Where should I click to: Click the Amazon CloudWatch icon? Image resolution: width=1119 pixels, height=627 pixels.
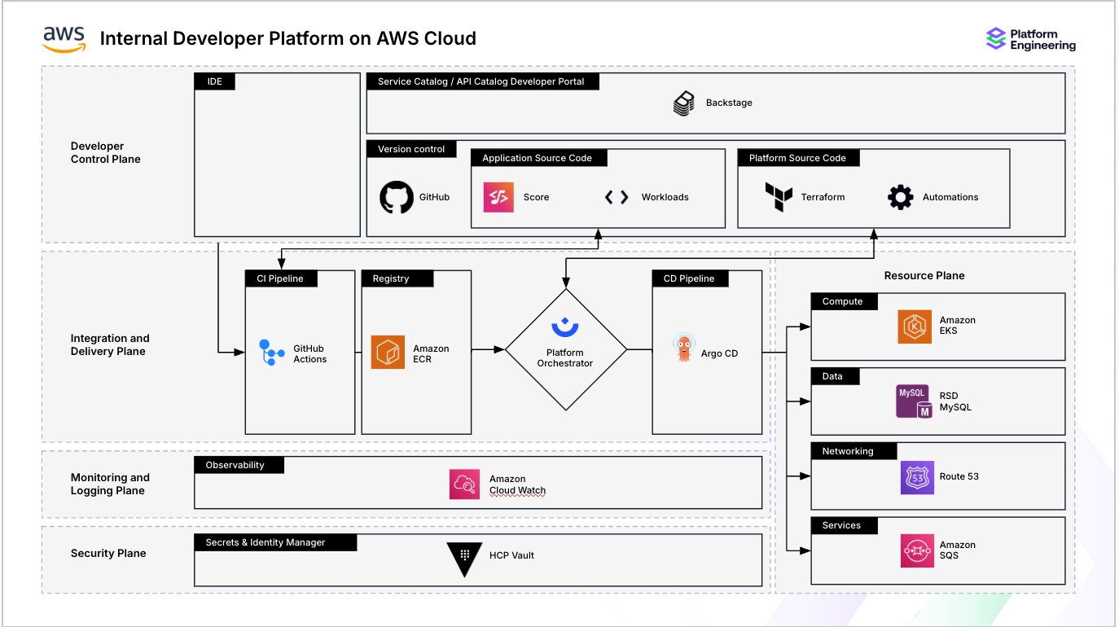[465, 484]
